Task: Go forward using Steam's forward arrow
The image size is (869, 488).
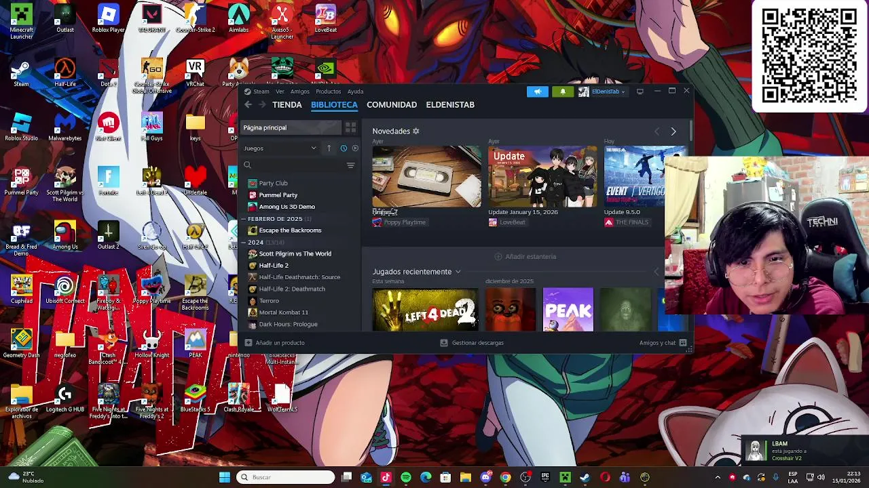Action: (x=263, y=104)
